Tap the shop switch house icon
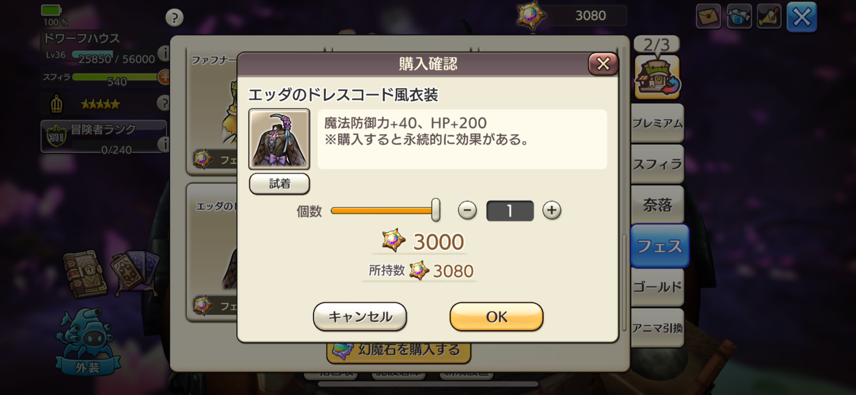 pyautogui.click(x=657, y=77)
